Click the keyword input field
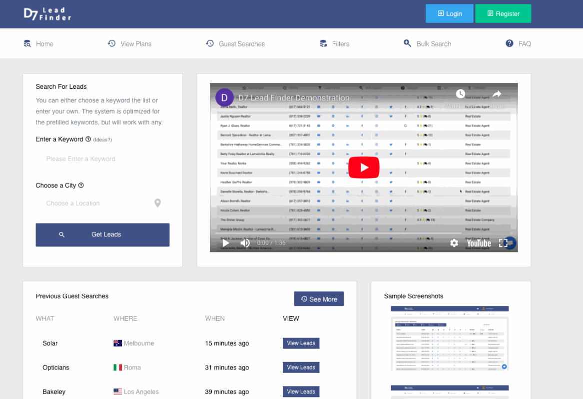 (102, 159)
